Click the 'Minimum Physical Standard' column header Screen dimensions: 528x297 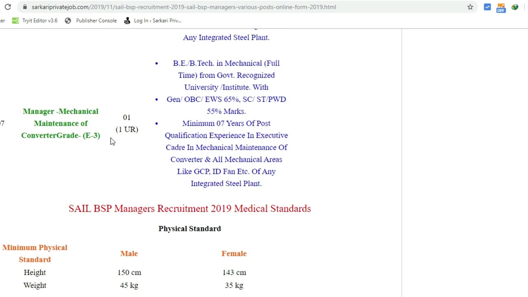coord(35,253)
